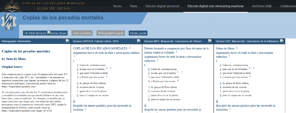Click stanza numeral I in the MP3 column
This screenshot has width=296, height=113.
point(145,65)
